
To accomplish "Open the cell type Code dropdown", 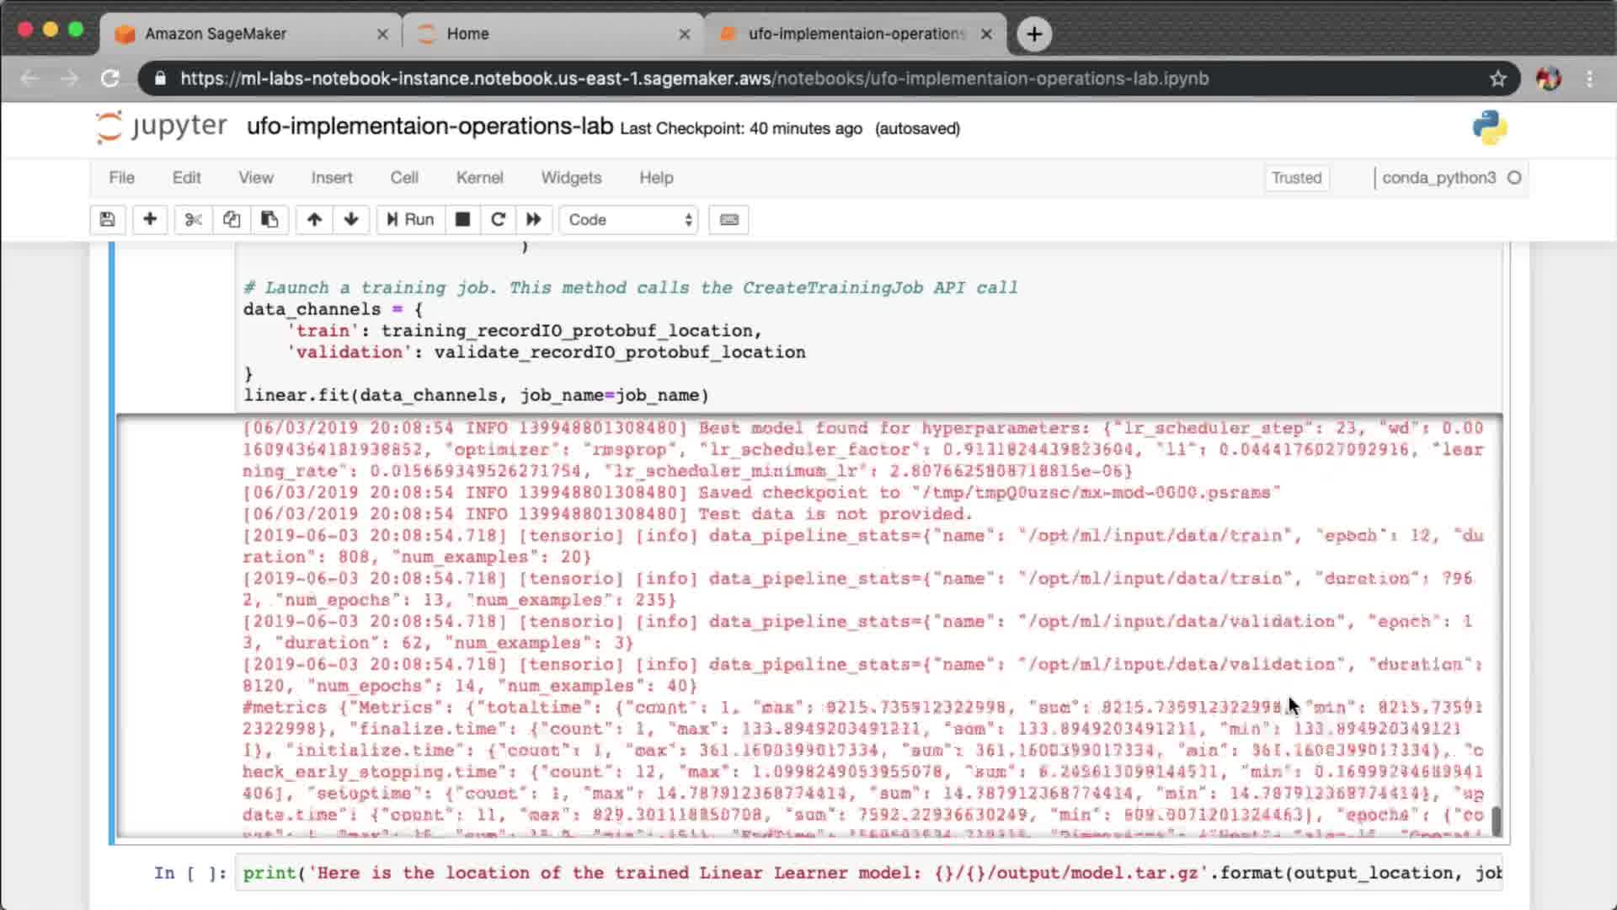I will [629, 220].
